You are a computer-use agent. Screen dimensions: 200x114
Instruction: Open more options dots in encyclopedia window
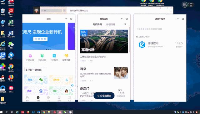tap(122, 19)
